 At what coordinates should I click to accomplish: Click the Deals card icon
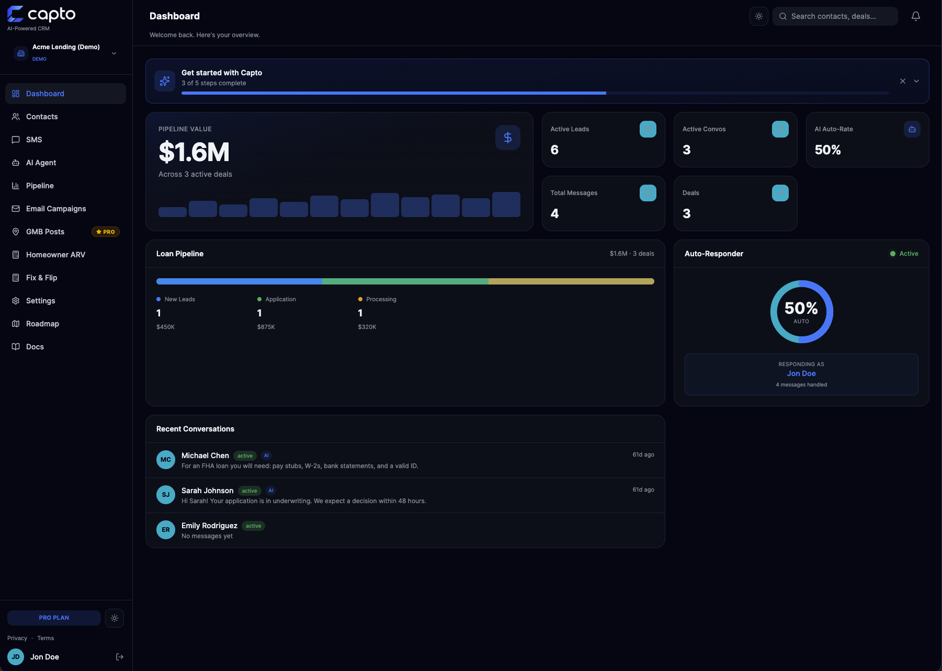(x=780, y=193)
